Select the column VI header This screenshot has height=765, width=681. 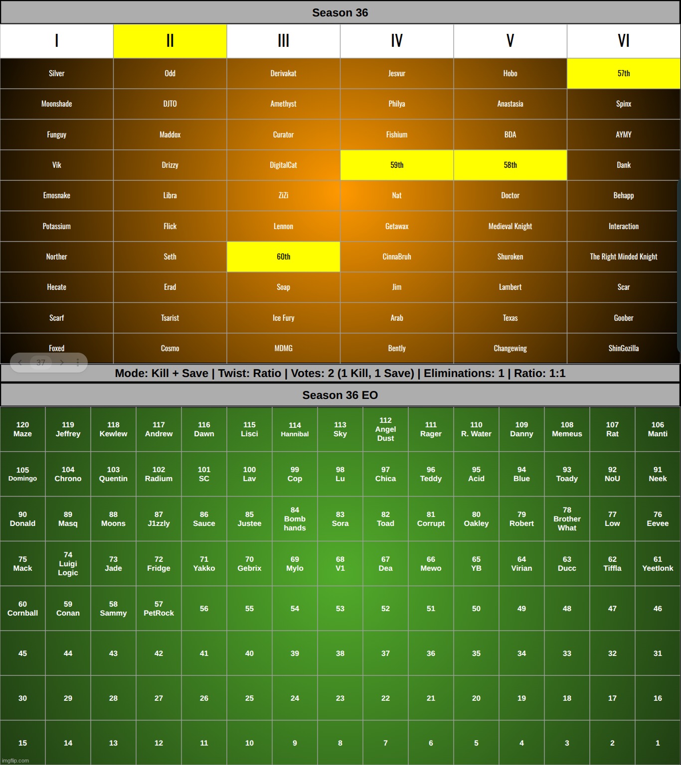(x=623, y=41)
